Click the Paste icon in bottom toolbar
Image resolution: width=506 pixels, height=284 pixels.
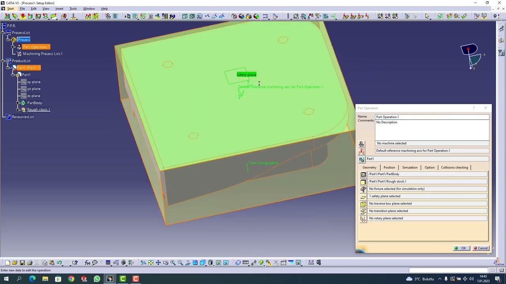tap(52, 263)
